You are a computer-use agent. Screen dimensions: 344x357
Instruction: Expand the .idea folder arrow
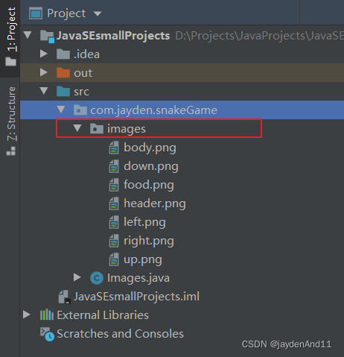[x=44, y=54]
